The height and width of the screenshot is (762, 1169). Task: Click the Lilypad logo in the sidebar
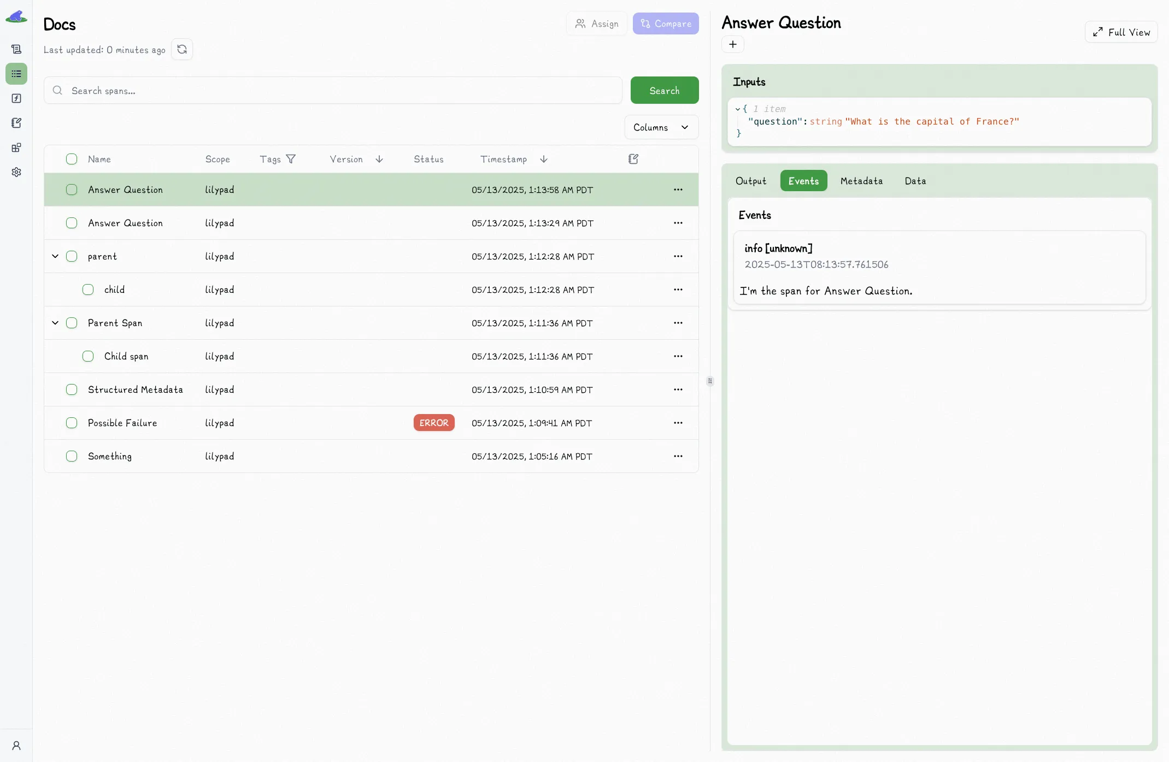pos(16,16)
